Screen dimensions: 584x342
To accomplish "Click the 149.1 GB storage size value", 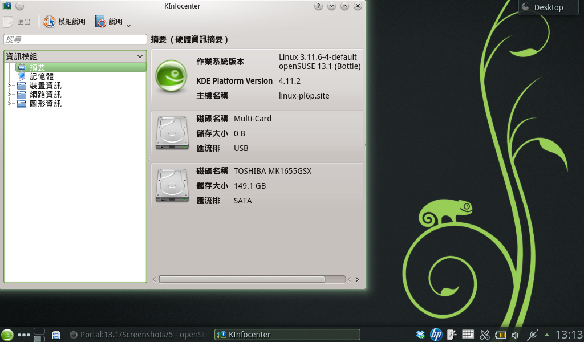I will point(250,186).
